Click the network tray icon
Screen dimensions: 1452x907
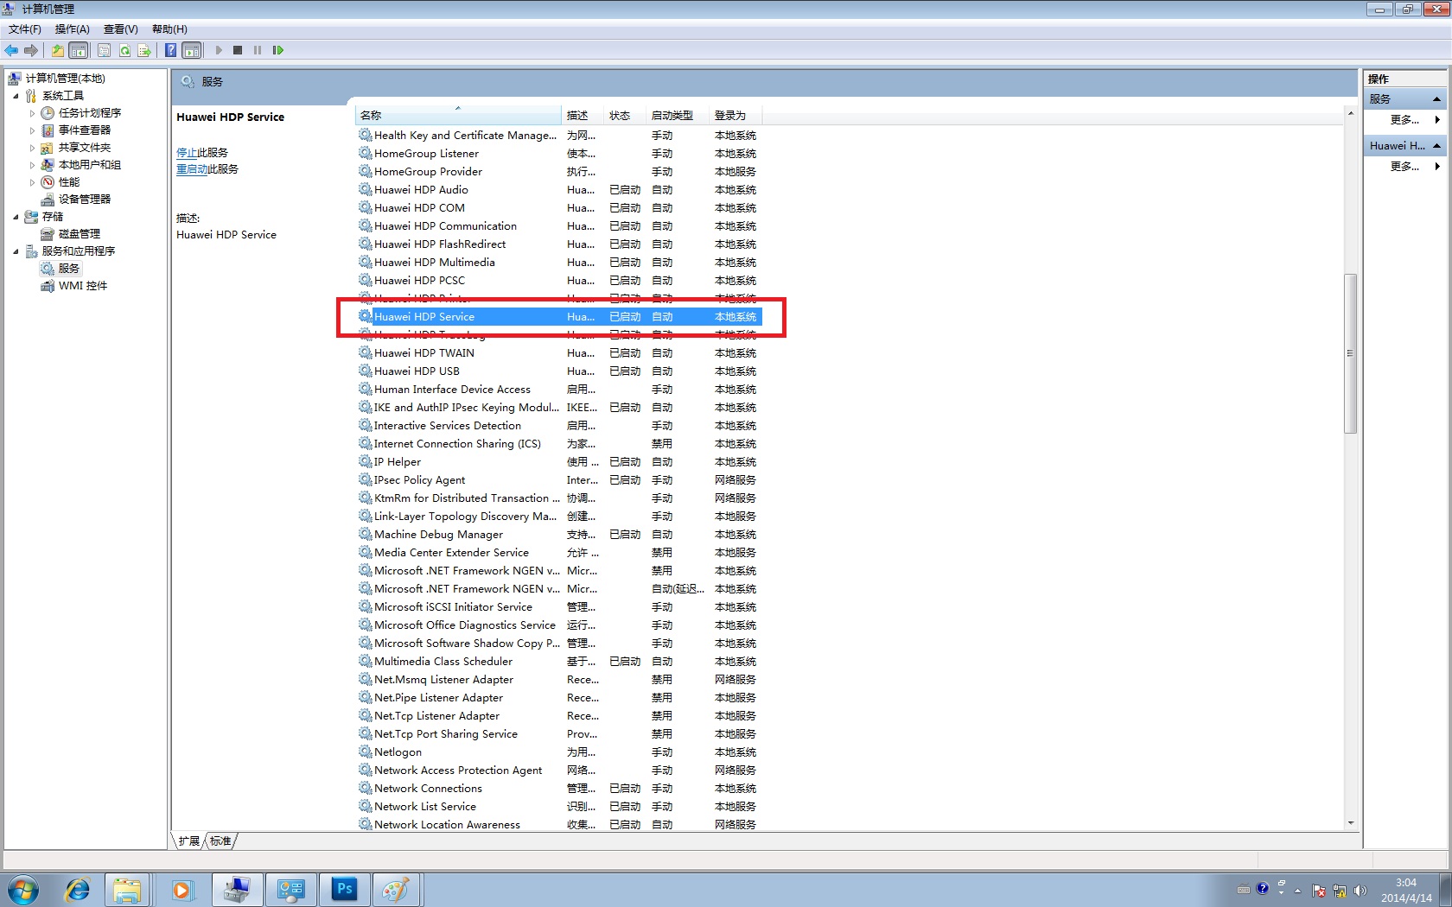1340,891
